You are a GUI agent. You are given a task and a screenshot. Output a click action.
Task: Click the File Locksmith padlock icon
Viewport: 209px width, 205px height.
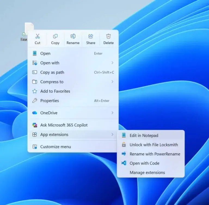pyautogui.click(x=124, y=145)
